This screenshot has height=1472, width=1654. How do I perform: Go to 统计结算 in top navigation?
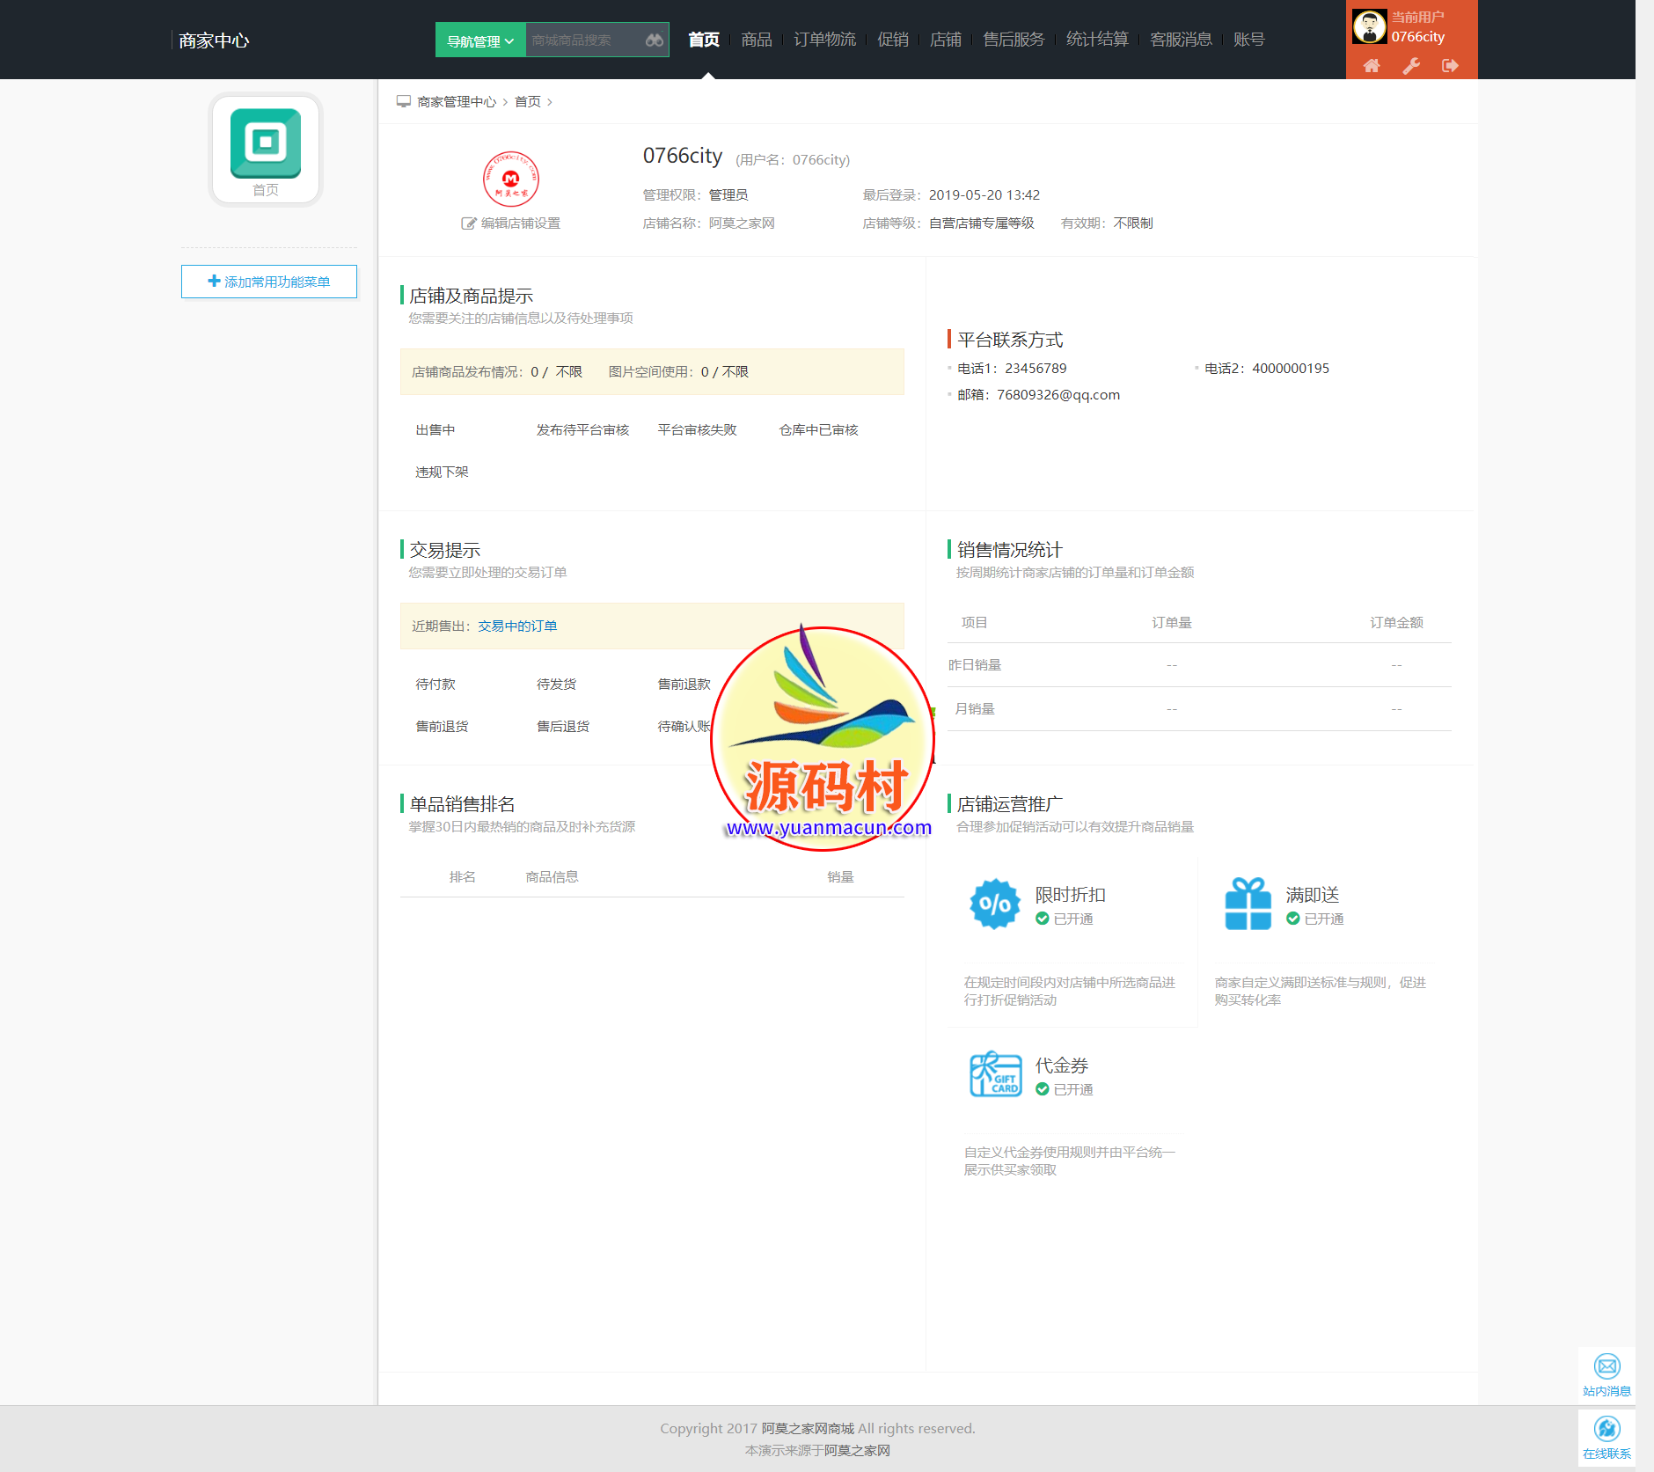pos(1096,40)
